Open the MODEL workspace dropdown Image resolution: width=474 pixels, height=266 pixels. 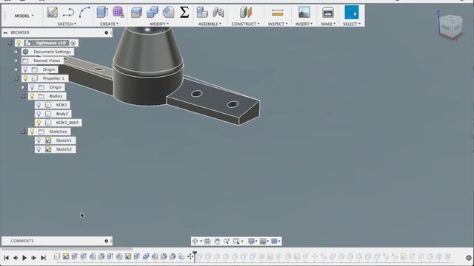pos(24,16)
